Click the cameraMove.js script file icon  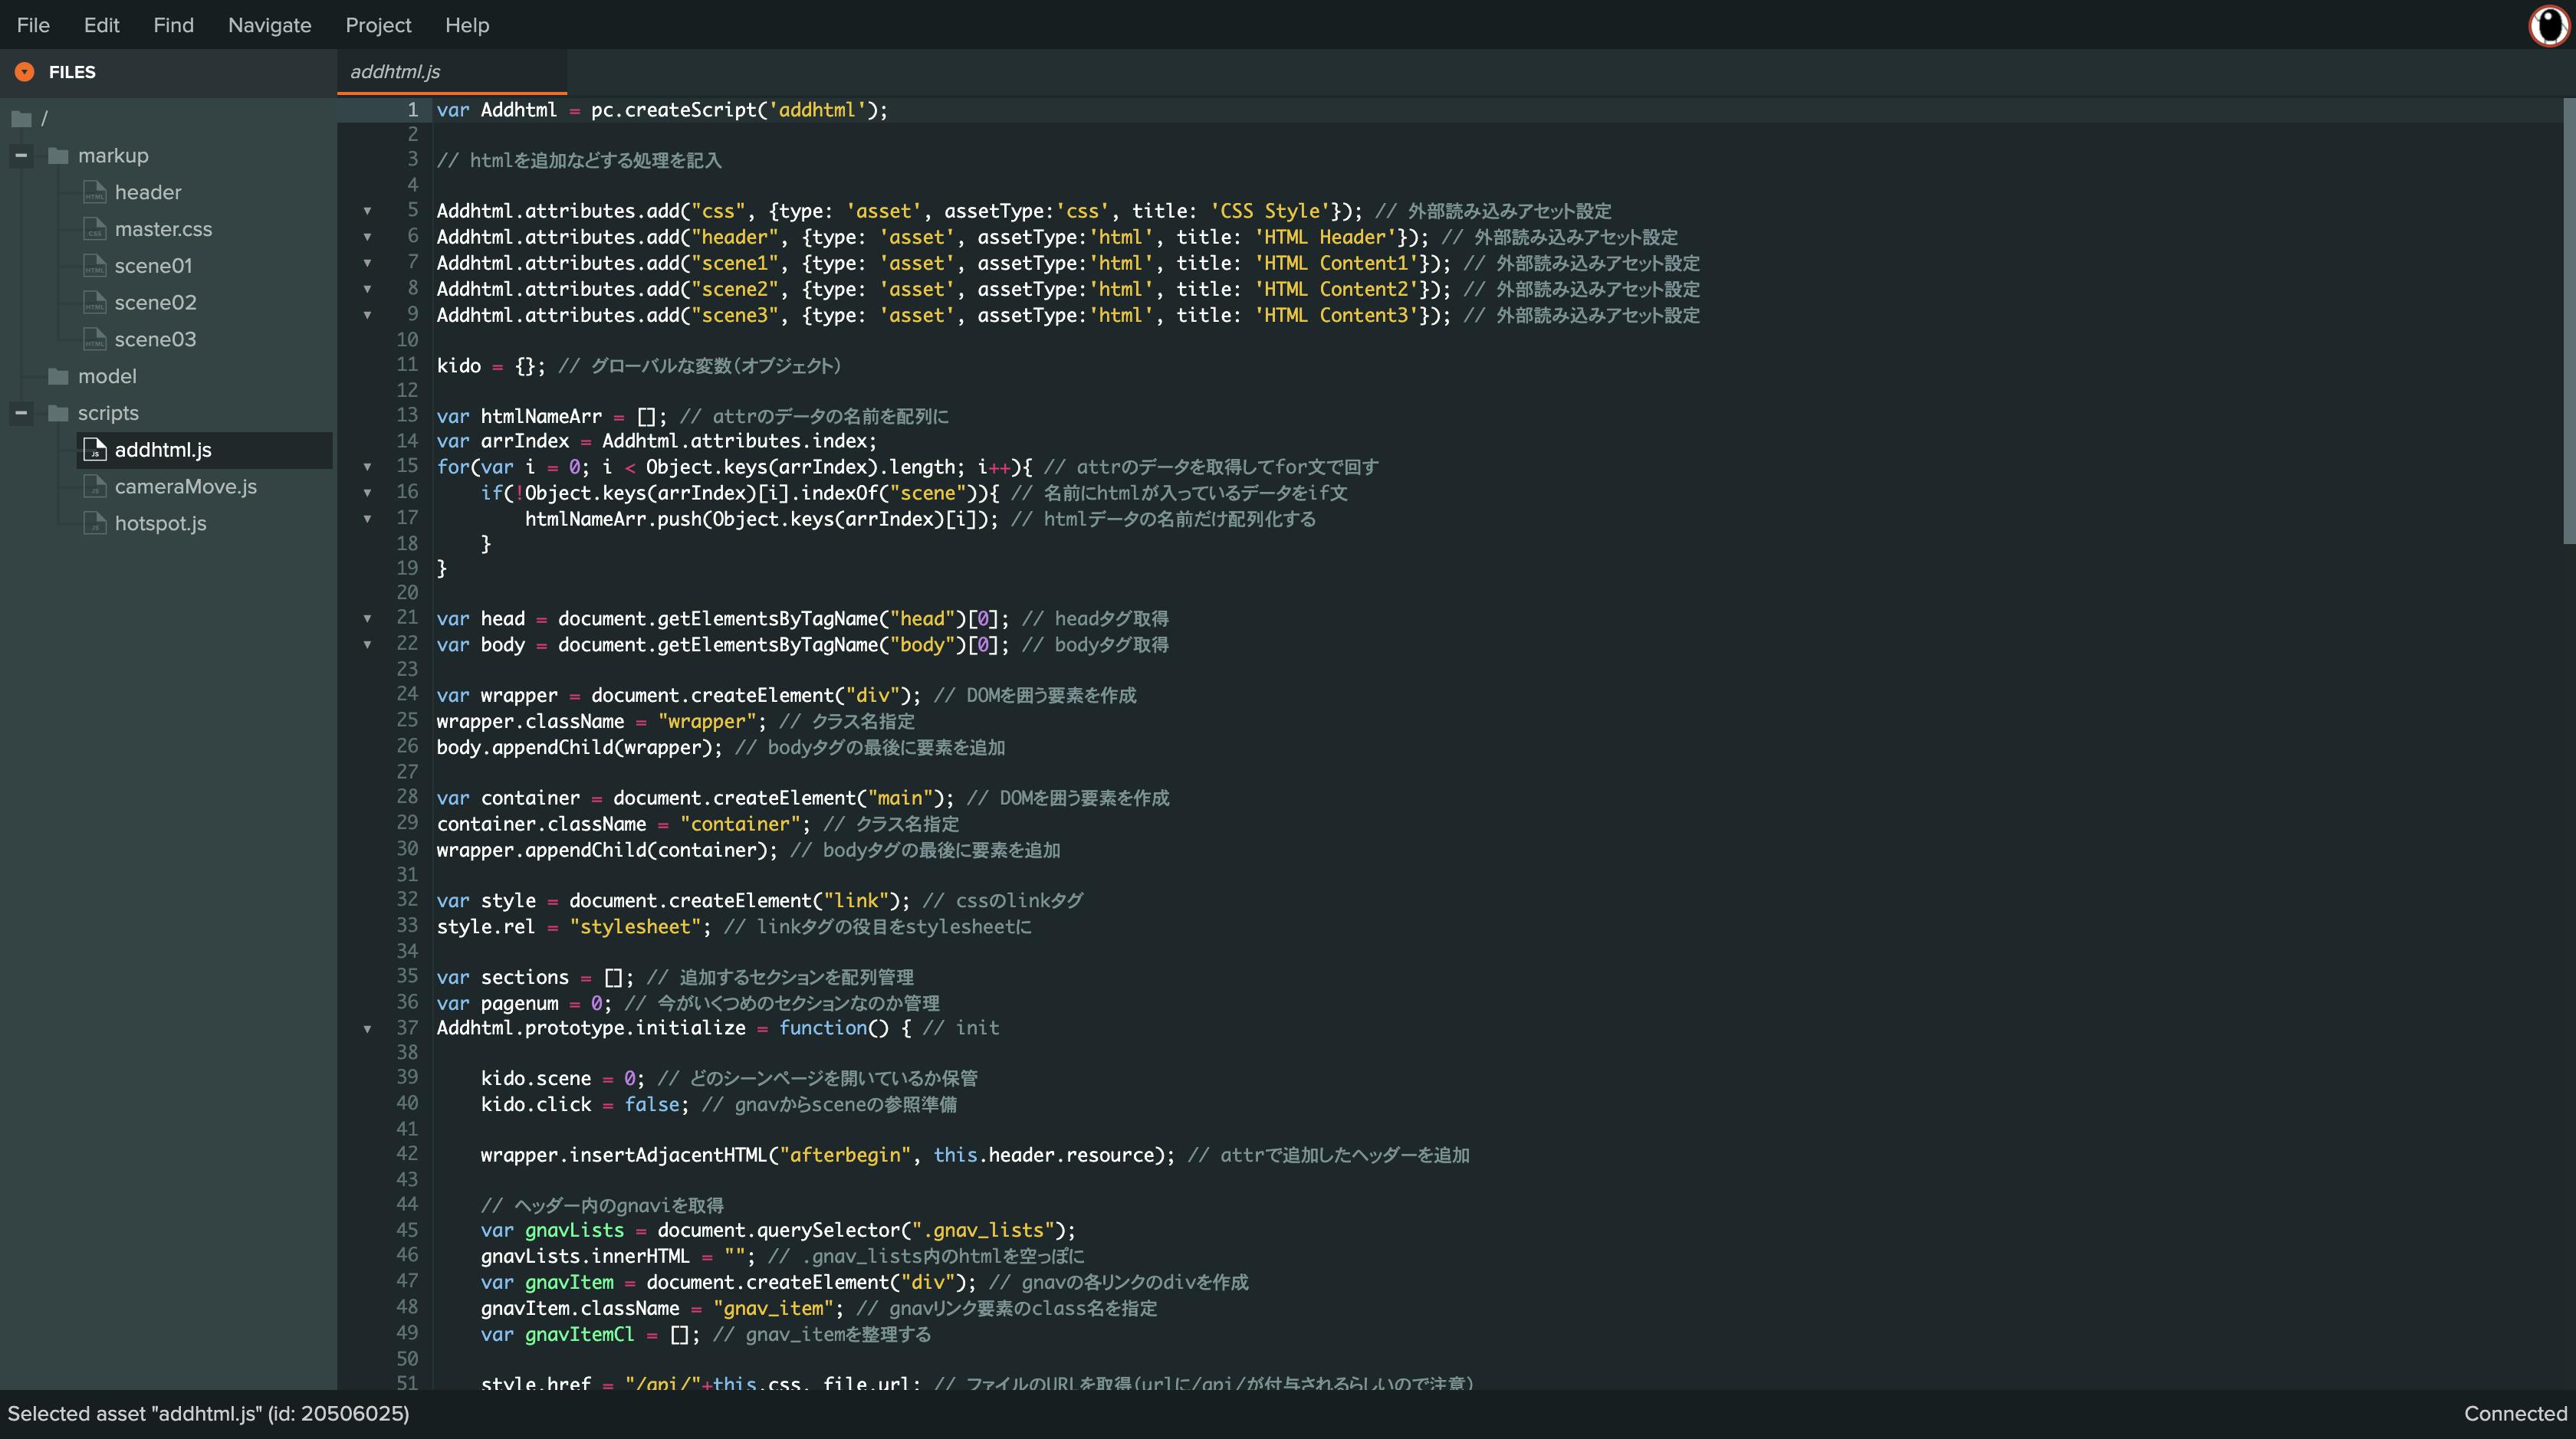[x=95, y=487]
